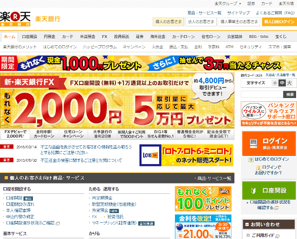Open the 円預金 menu item
Screen dimensions: 297x239
click(x=50, y=37)
